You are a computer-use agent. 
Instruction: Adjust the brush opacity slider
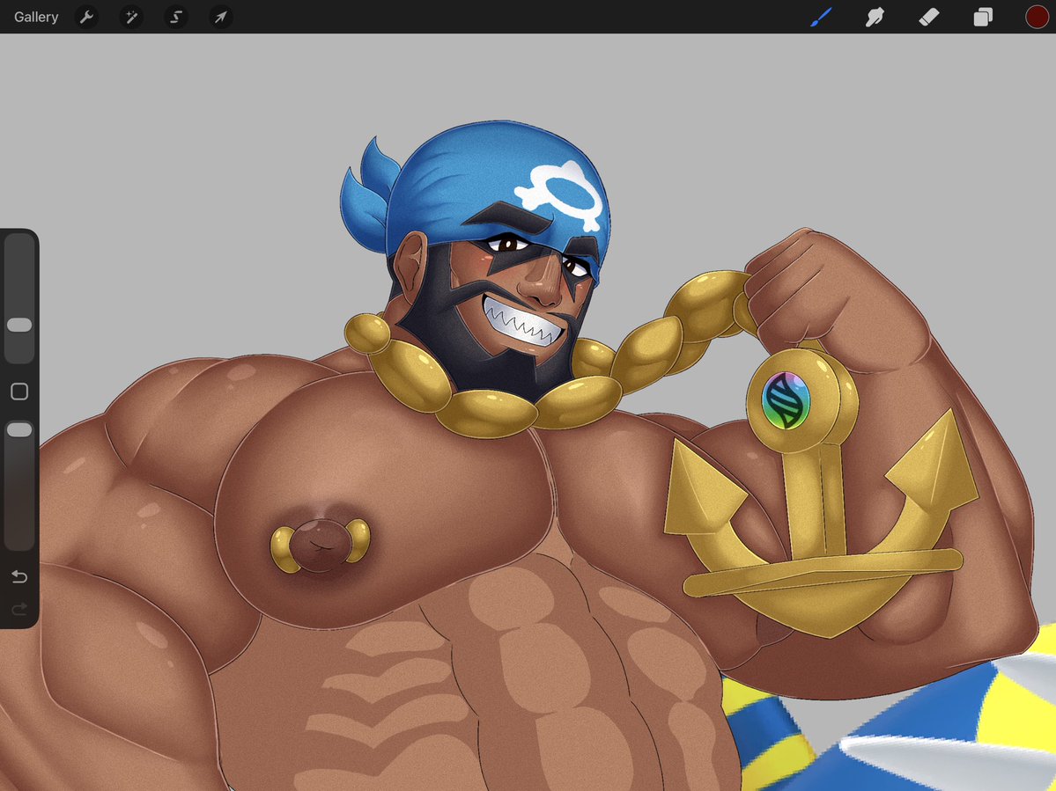[19, 486]
